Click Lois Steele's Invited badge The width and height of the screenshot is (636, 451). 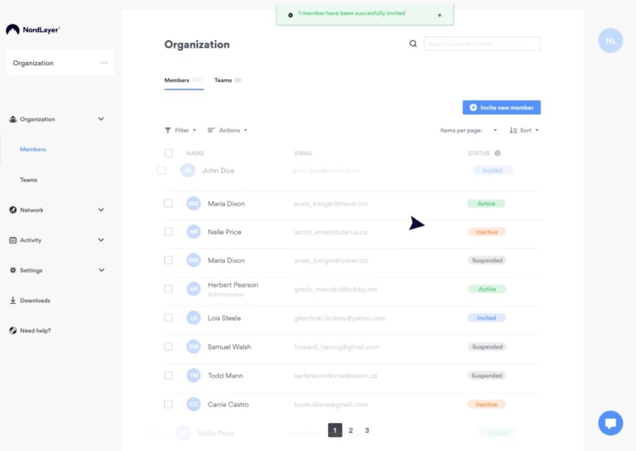[486, 318]
